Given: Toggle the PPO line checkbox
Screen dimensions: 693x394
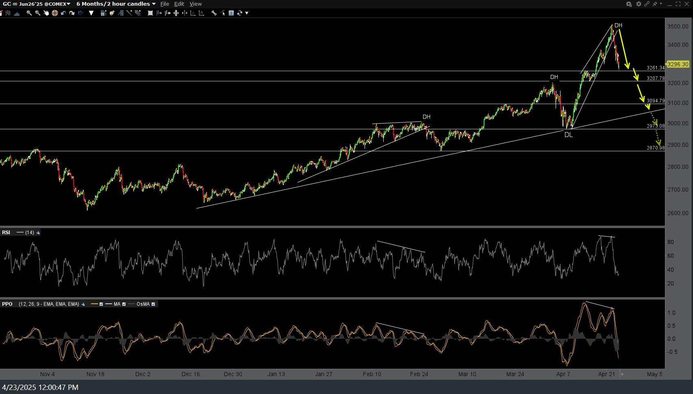Looking at the screenshot, I should (101, 304).
